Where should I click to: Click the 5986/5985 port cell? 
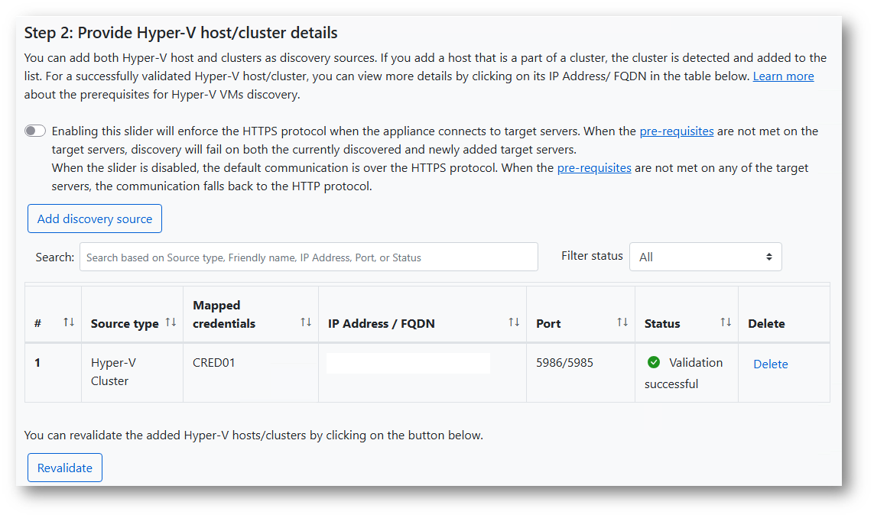pos(566,363)
